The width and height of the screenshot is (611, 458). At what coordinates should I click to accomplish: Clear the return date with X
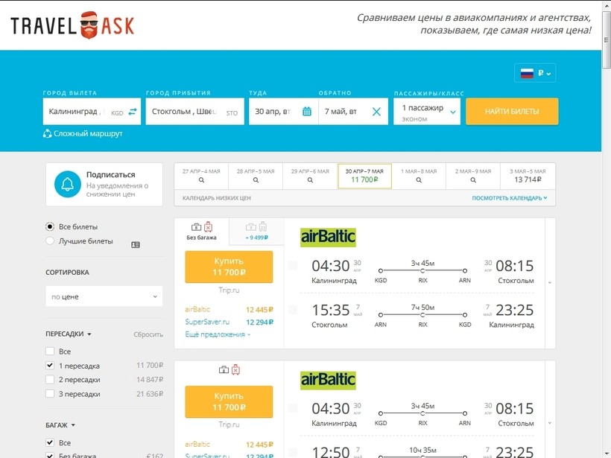(376, 112)
